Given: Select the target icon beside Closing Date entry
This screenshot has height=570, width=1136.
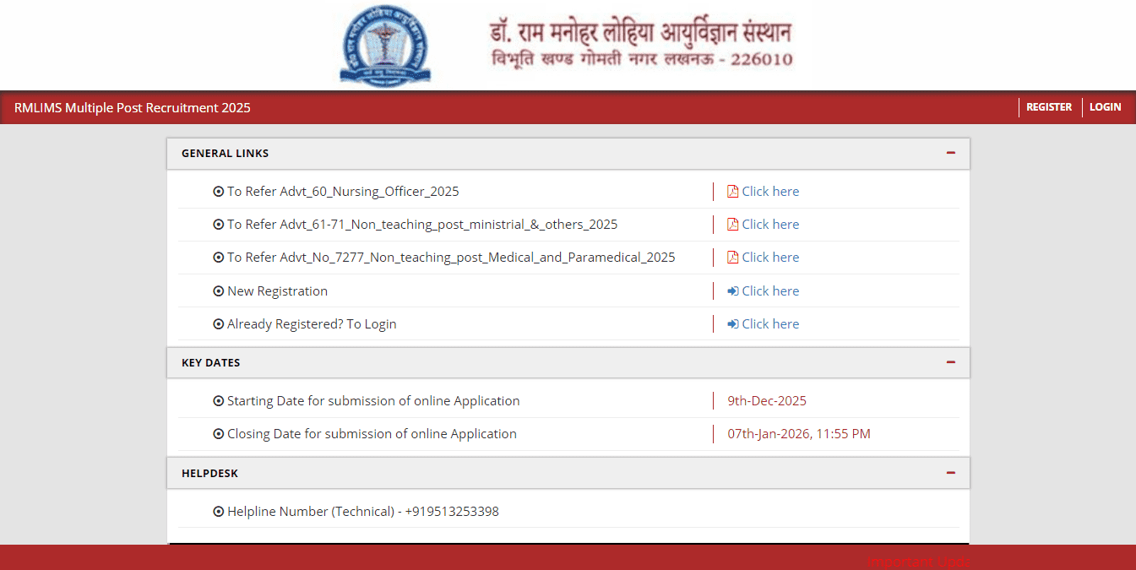Looking at the screenshot, I should pos(219,433).
